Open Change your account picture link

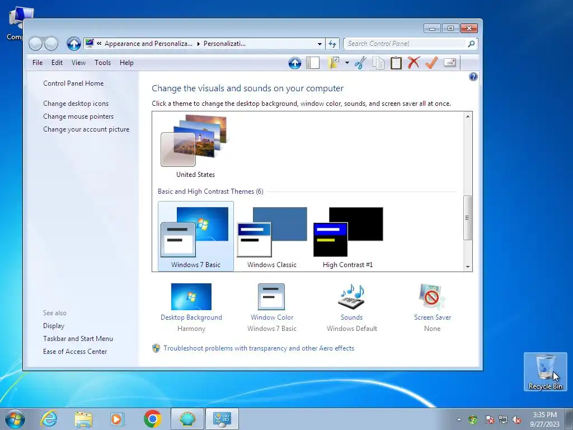(86, 129)
